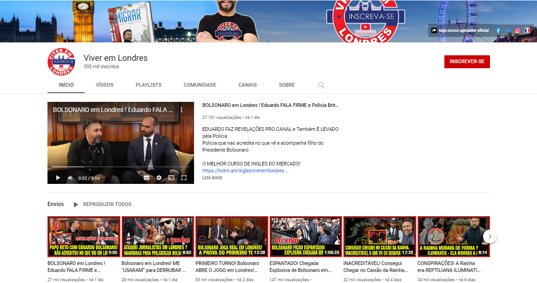Viewport: 537px width, 283px height.
Task: Switch to the INÍCIO tab
Action: (66, 85)
